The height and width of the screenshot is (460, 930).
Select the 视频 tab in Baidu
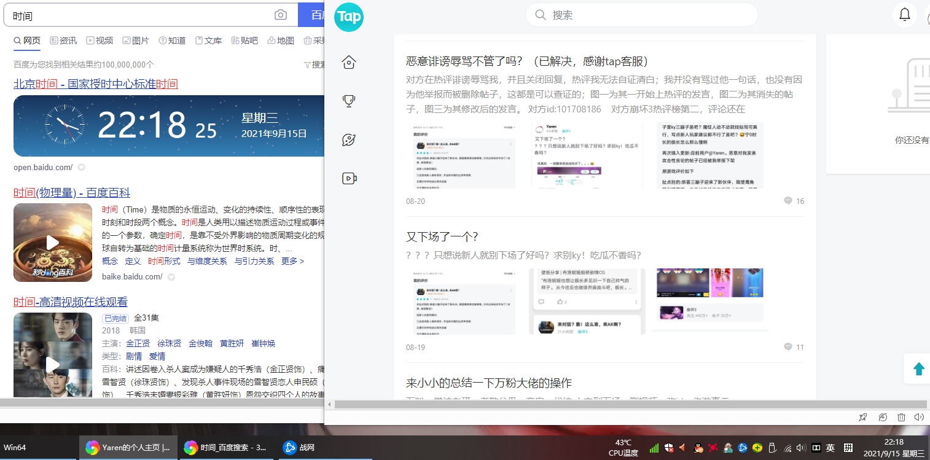click(100, 41)
